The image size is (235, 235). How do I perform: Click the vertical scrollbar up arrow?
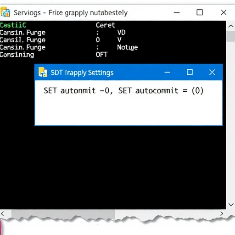pos(231,26)
